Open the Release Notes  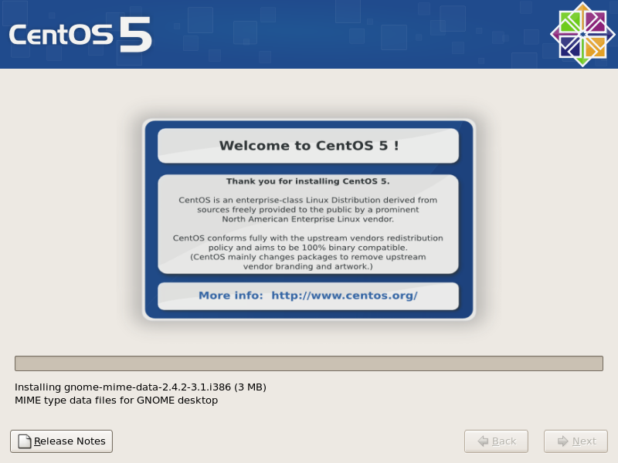click(62, 441)
